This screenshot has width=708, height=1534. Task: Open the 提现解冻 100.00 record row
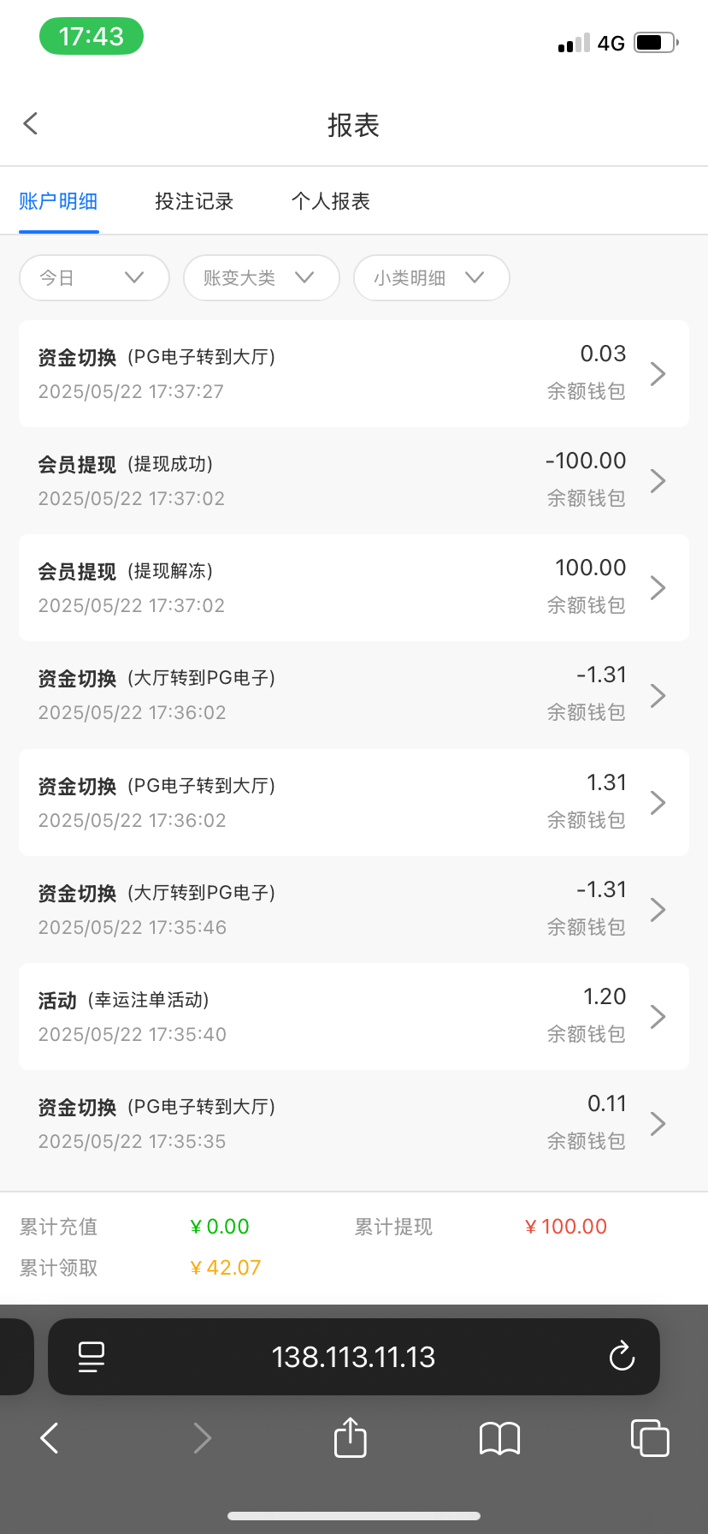tap(353, 587)
